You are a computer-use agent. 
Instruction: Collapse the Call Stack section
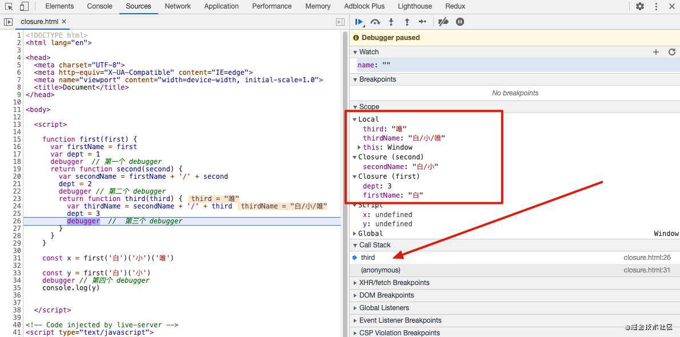(355, 245)
